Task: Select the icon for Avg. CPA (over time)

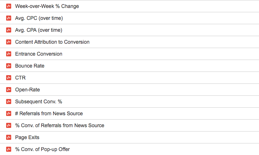Action: click(9, 30)
